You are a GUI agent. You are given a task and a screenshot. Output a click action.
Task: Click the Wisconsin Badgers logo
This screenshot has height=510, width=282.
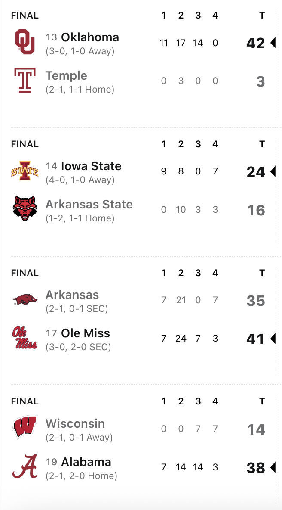[25, 428]
